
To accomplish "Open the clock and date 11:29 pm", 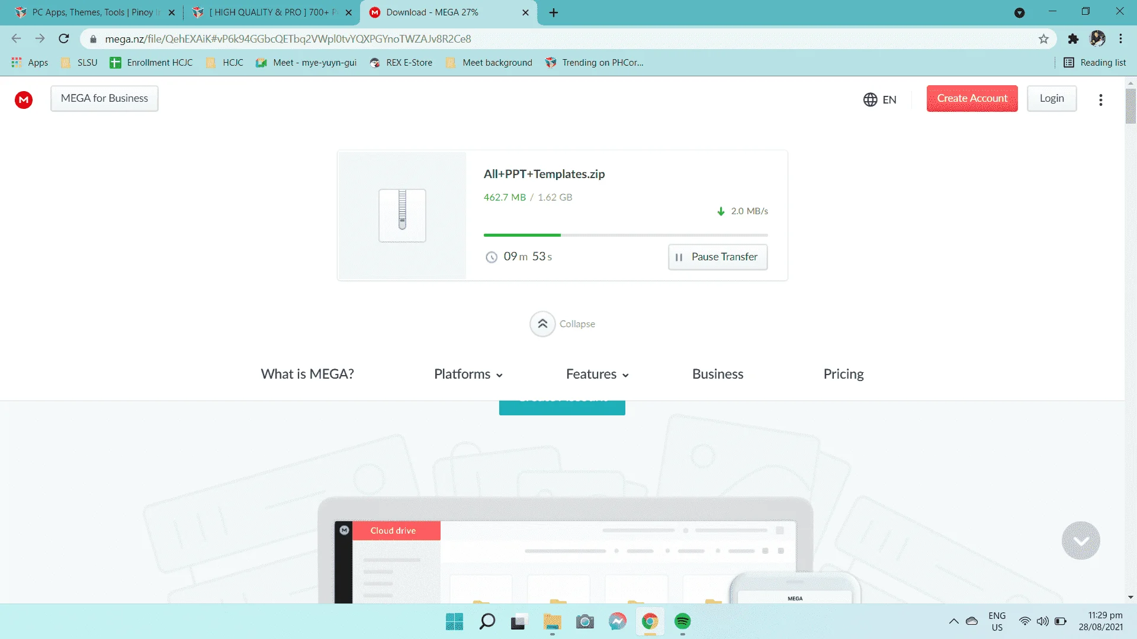I will pos(1100,621).
